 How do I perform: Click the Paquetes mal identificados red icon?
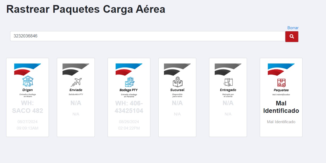coord(281,83)
